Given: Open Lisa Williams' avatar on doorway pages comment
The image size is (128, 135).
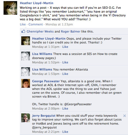Looking at the screenshot, I should [26, 56].
